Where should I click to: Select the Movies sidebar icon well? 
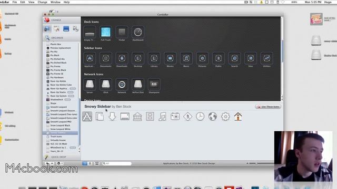(x=170, y=58)
